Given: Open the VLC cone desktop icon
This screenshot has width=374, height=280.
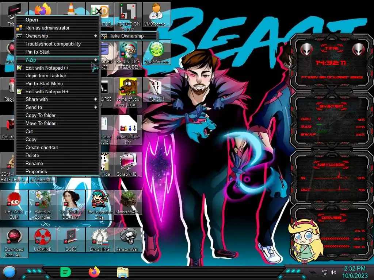Looking at the screenshot, I should click(71, 9).
